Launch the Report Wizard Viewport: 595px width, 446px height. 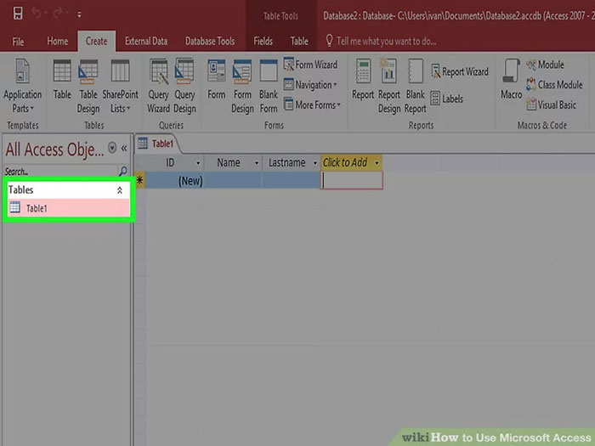460,72
